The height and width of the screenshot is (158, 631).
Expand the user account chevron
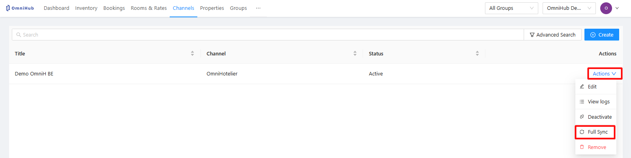pyautogui.click(x=617, y=8)
